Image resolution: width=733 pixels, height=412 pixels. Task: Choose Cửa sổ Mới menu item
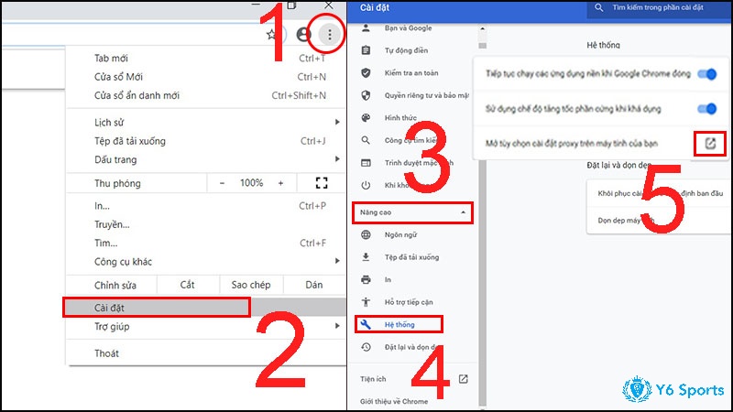point(205,77)
